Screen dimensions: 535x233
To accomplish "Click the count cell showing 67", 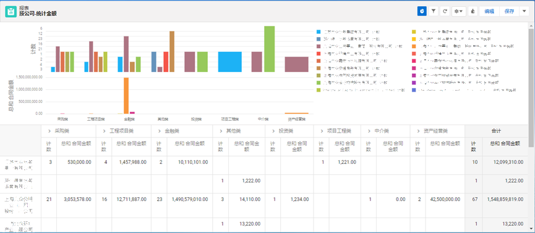I will point(474,205).
